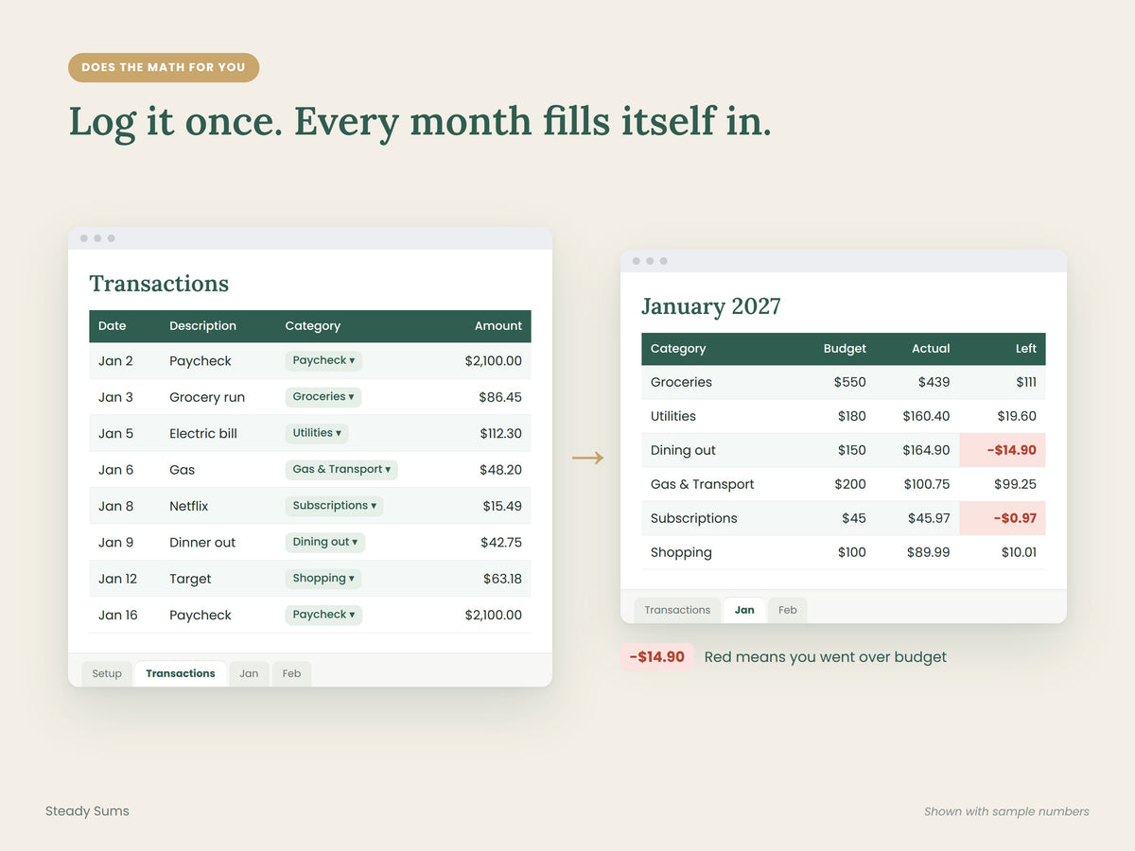Open the Paycheck category dropdown for Jan 16
This screenshot has width=1135, height=851.
323,615
